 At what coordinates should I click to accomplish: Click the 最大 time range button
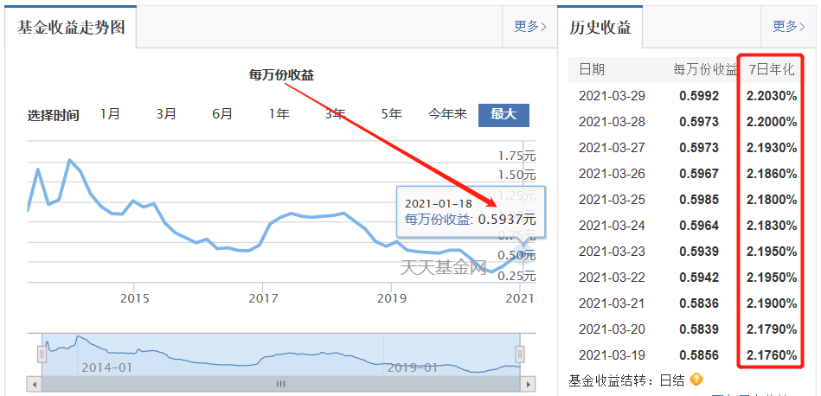504,115
